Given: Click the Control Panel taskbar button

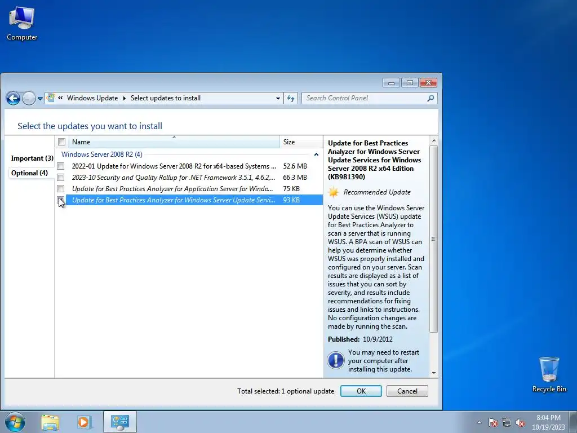Looking at the screenshot, I should pyautogui.click(x=119, y=422).
